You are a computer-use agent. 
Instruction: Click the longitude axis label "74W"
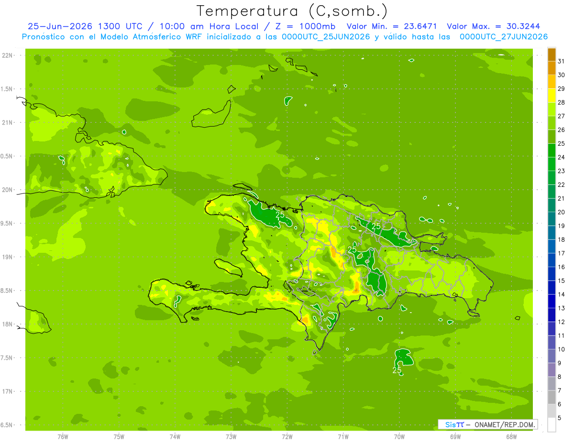point(175,437)
